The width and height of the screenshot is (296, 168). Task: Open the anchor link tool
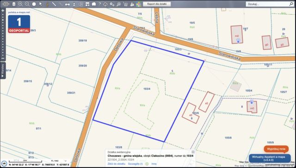point(74,4)
